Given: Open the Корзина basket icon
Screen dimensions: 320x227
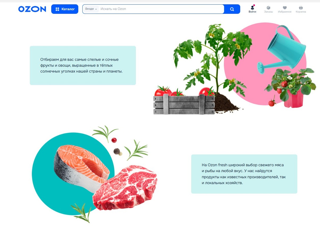Looking at the screenshot, I should coord(301,8).
